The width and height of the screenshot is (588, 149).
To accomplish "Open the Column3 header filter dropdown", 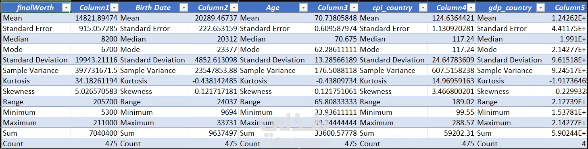I will pyautogui.click(x=354, y=8).
